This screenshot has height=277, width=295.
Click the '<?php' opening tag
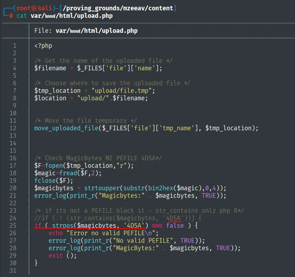click(x=43, y=46)
